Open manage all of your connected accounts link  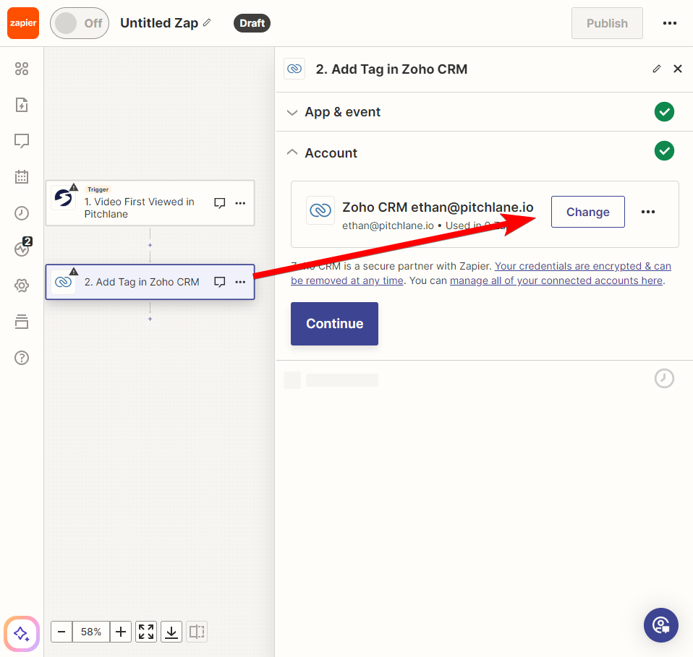pos(556,280)
